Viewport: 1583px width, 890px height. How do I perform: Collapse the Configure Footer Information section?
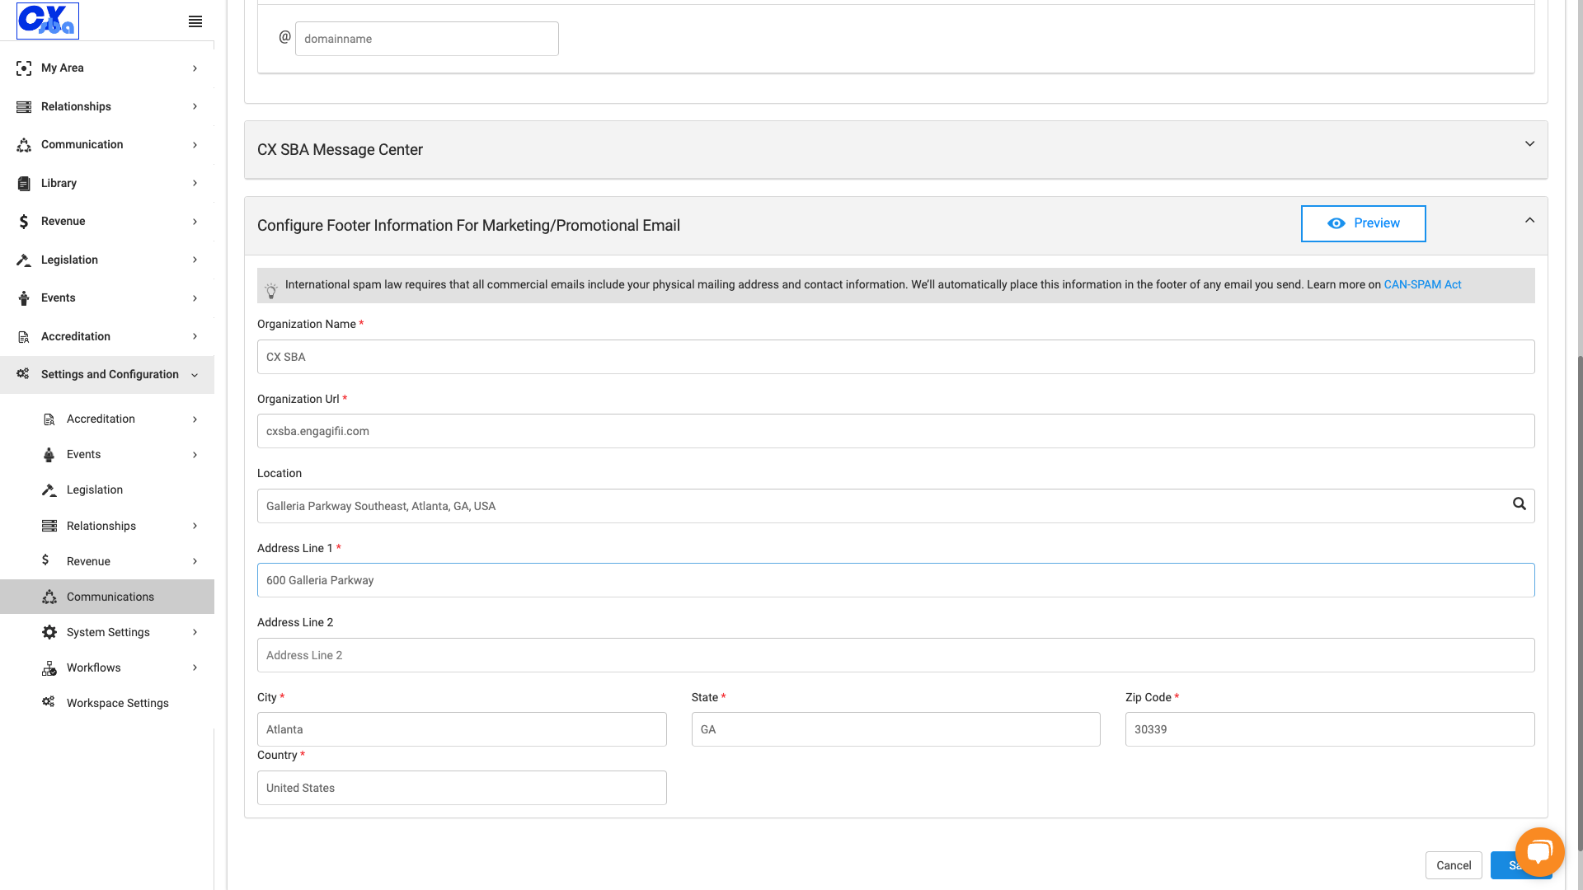pos(1529,220)
